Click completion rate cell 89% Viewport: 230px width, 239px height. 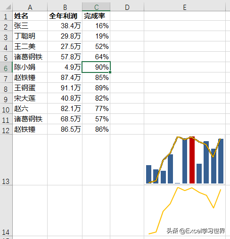click(x=96, y=88)
